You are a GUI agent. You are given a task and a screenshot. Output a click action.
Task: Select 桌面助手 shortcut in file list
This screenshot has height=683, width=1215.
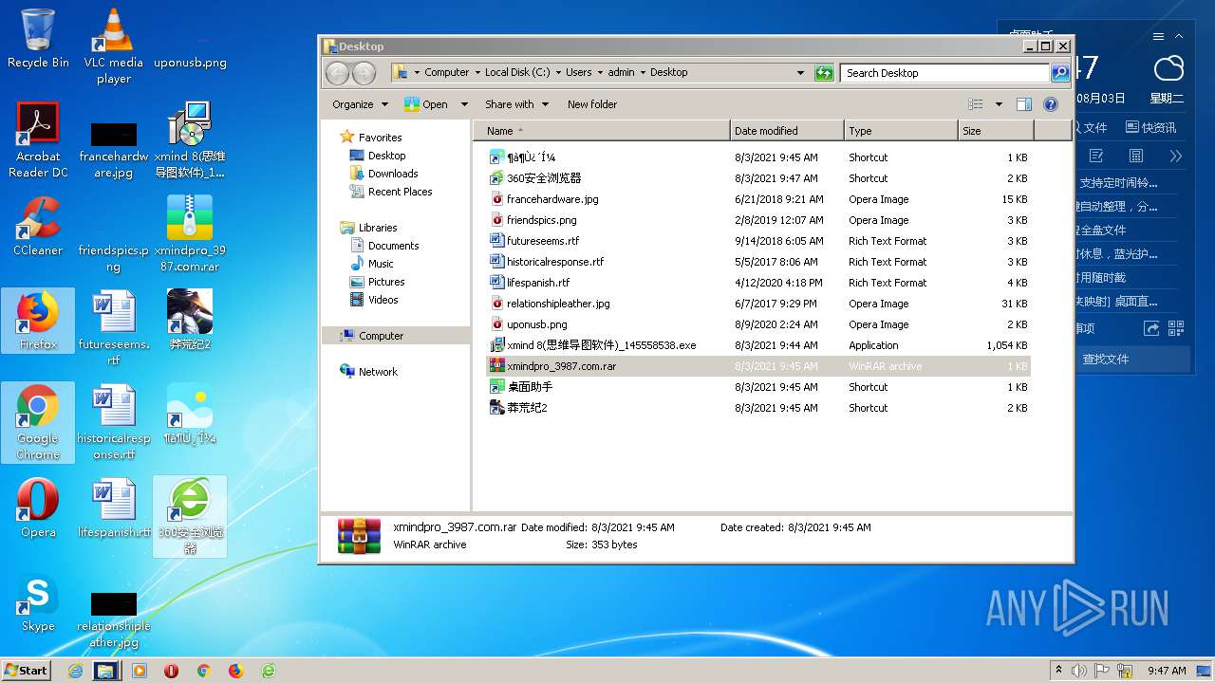pos(758,387)
